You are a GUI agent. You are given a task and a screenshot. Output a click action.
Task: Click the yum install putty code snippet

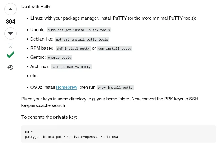pyautogui.click(x=114, y=49)
